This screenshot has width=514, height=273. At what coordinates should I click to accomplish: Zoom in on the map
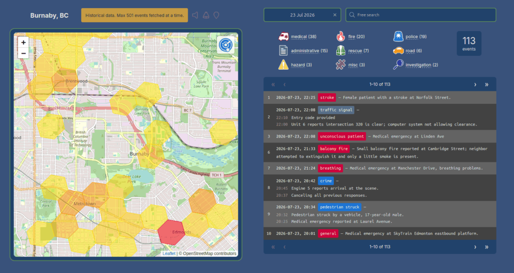coord(23,42)
